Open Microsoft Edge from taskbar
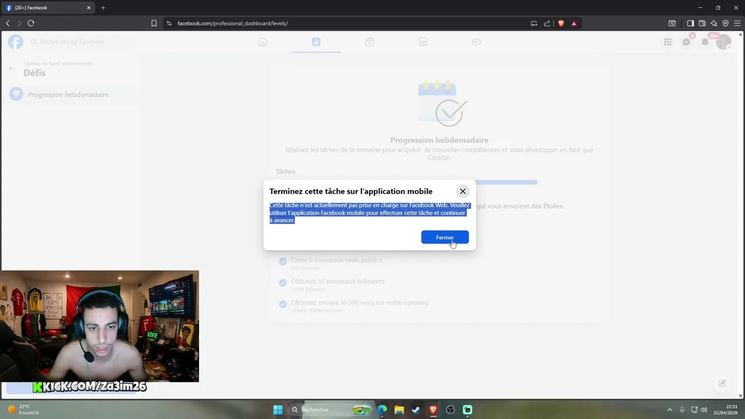The height and width of the screenshot is (419, 745). point(382,410)
